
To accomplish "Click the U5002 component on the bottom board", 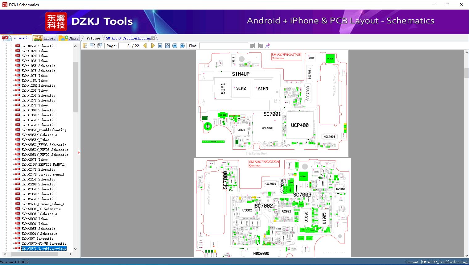I will 247,210.
